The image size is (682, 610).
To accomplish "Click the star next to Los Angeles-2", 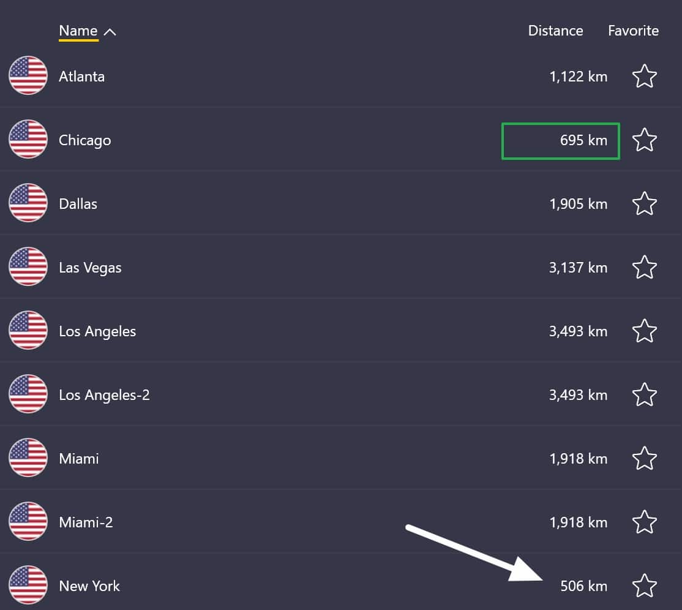I will pyautogui.click(x=644, y=394).
